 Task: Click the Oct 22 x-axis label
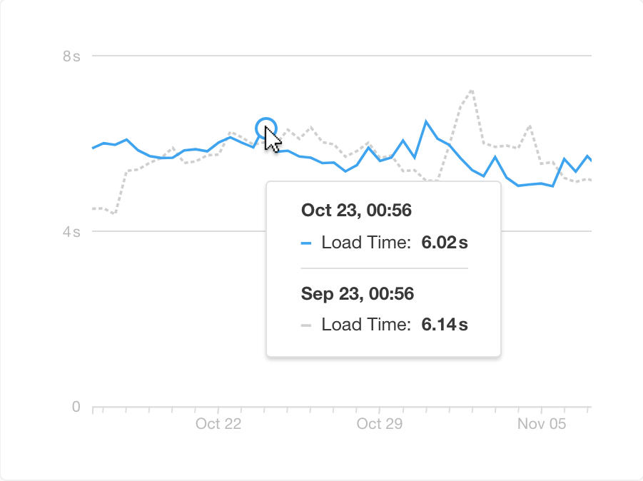click(218, 424)
